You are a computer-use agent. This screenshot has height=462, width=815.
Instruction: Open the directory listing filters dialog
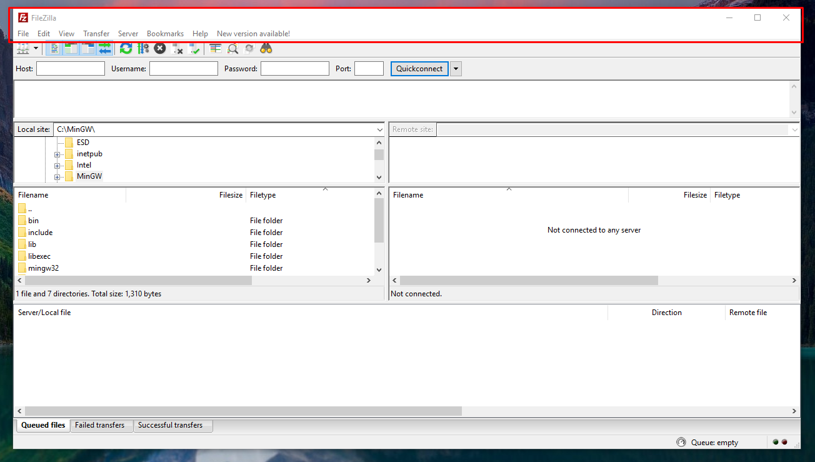click(214, 48)
